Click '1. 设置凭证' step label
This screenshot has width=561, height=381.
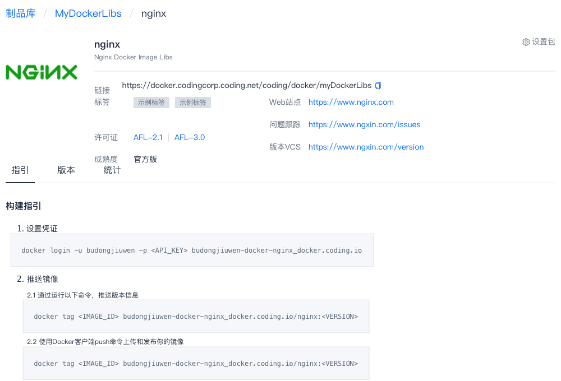[x=37, y=229]
